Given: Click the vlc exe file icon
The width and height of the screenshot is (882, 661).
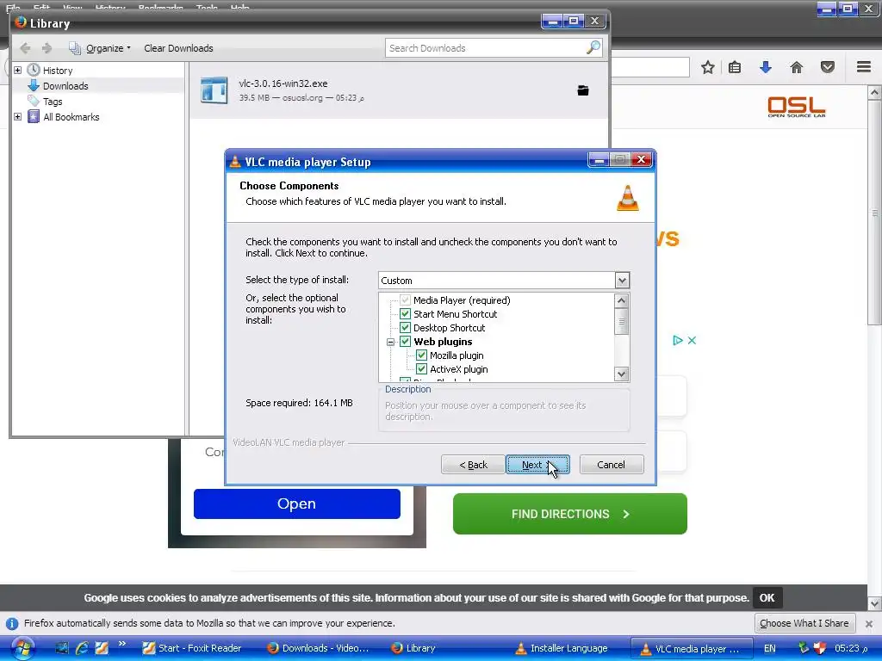Looking at the screenshot, I should [214, 90].
